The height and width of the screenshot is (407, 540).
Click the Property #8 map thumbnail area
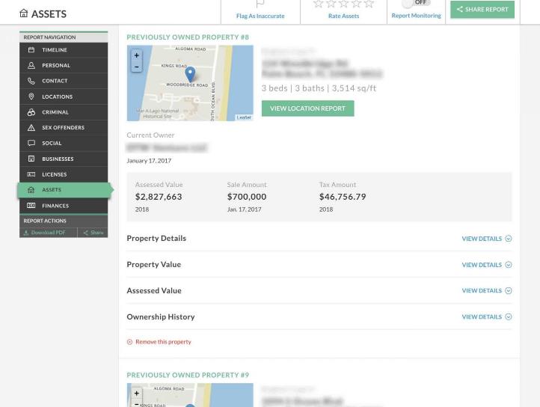pos(190,83)
